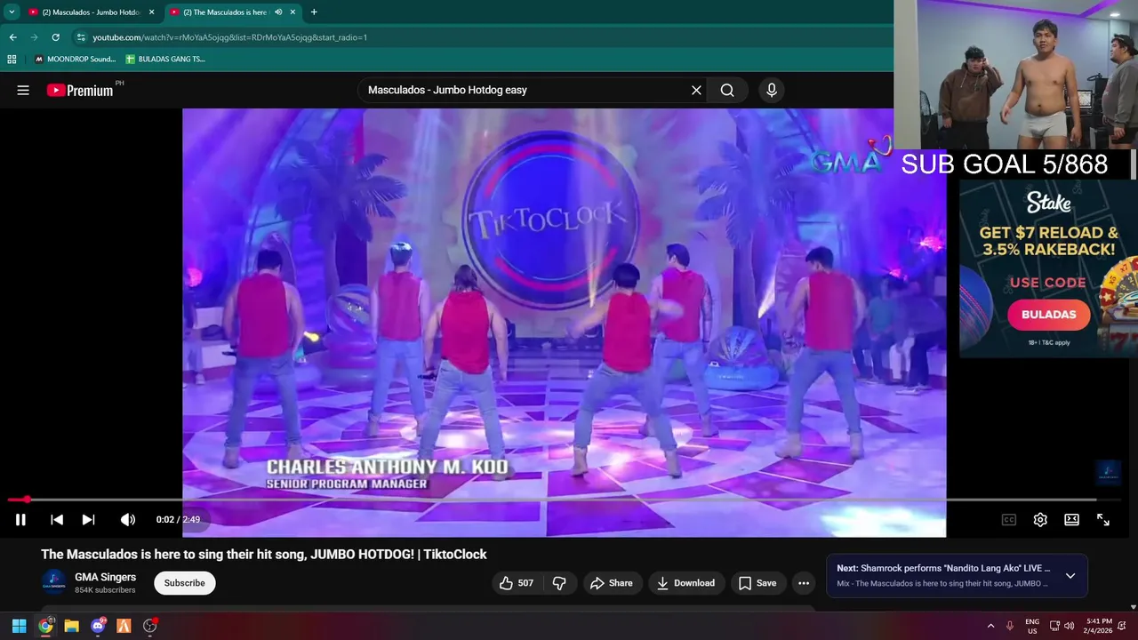Expand the Next up playlist panel
This screenshot has width=1138, height=640.
point(1070,576)
